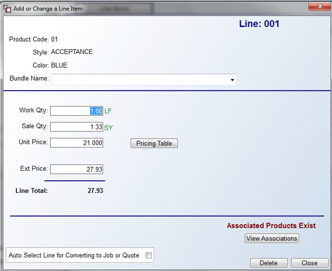Open the Pricing Table
The width and height of the screenshot is (332, 271).
point(154,143)
